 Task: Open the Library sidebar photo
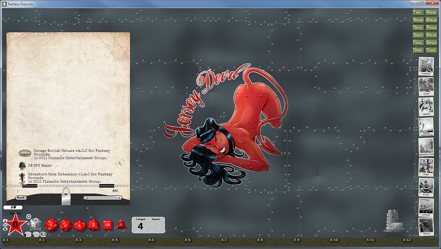(426, 208)
